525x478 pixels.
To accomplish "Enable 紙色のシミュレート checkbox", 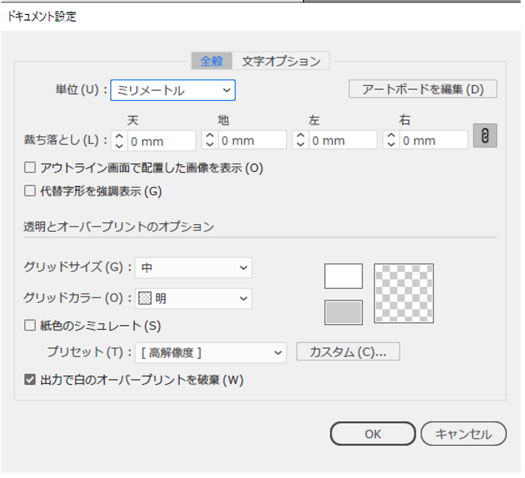I will point(30,326).
